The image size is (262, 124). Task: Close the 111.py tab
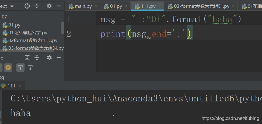[x=159, y=6]
